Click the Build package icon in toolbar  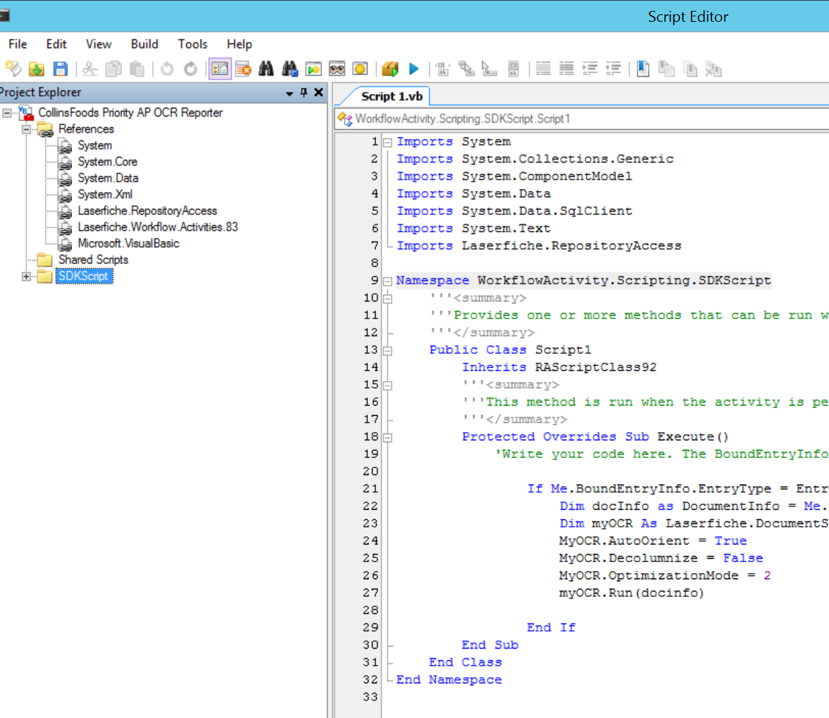point(390,69)
